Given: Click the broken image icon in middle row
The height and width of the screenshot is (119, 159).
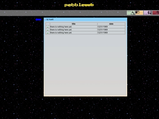Looking at the screenshot, I should tap(48, 30).
